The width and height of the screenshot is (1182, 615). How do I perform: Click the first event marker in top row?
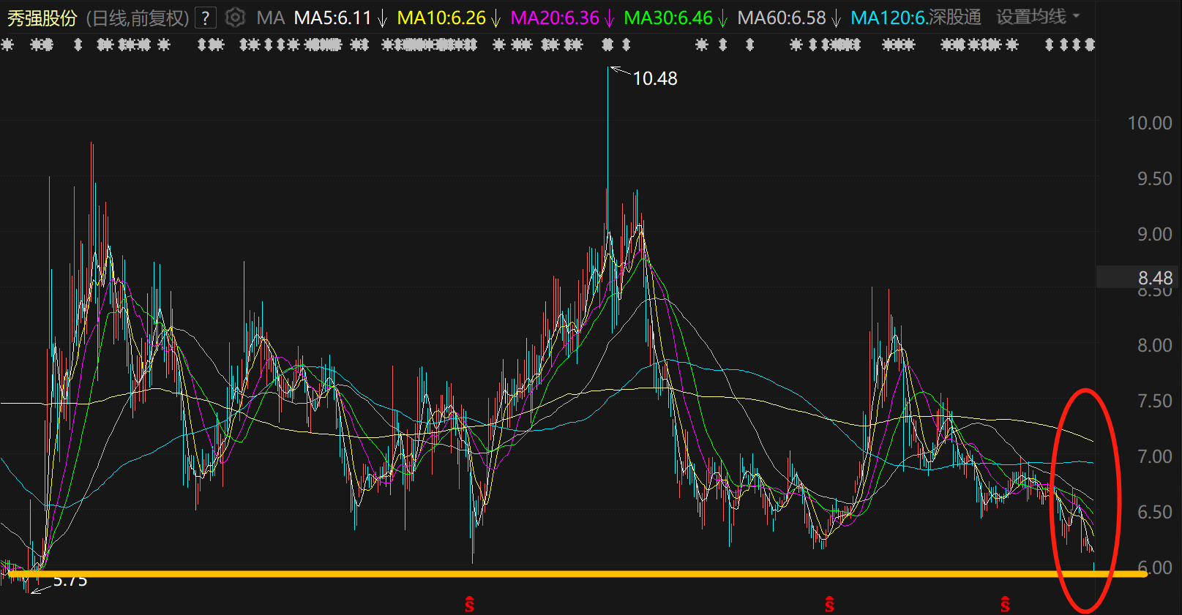point(7,45)
